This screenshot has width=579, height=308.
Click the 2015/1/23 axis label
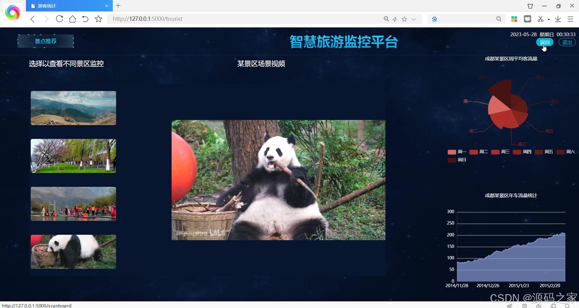[x=519, y=285]
